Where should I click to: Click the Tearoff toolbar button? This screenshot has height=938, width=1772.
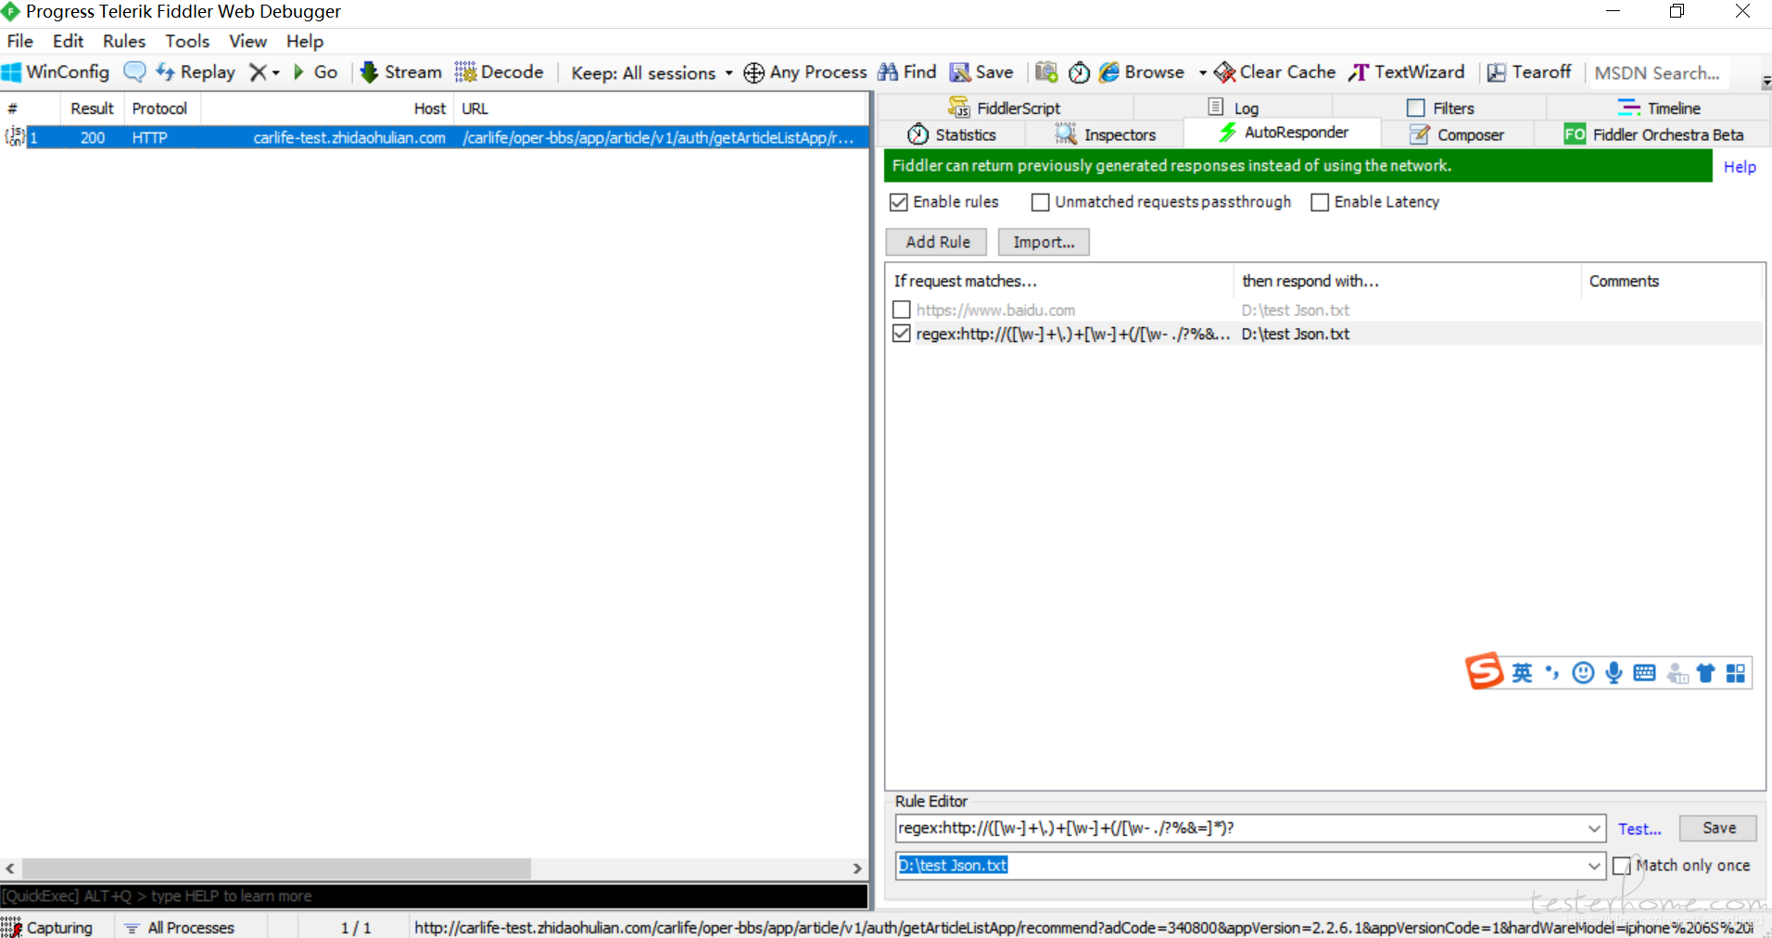coord(1529,72)
